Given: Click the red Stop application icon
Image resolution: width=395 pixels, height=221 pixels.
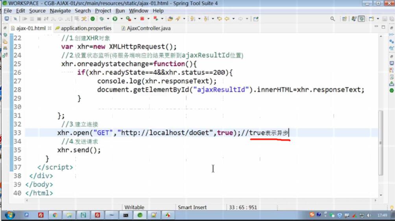Looking at the screenshot, I should [x=142, y=19].
